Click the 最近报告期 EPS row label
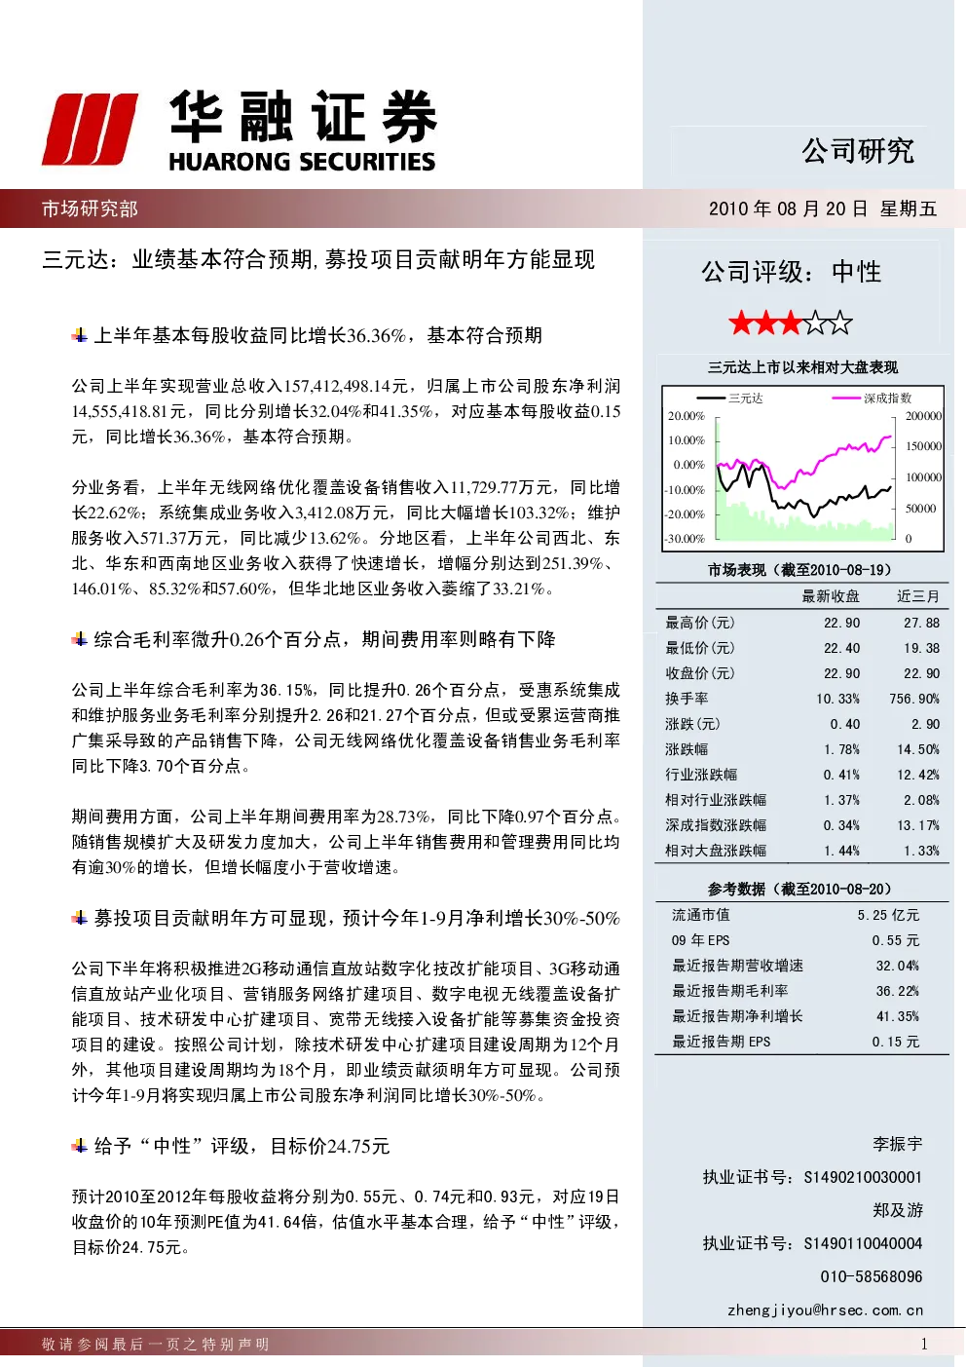Screen dimensions: 966x1367 coord(721,1042)
